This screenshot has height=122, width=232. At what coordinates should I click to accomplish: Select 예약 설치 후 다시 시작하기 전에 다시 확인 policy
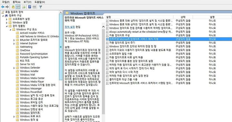tap(132, 68)
